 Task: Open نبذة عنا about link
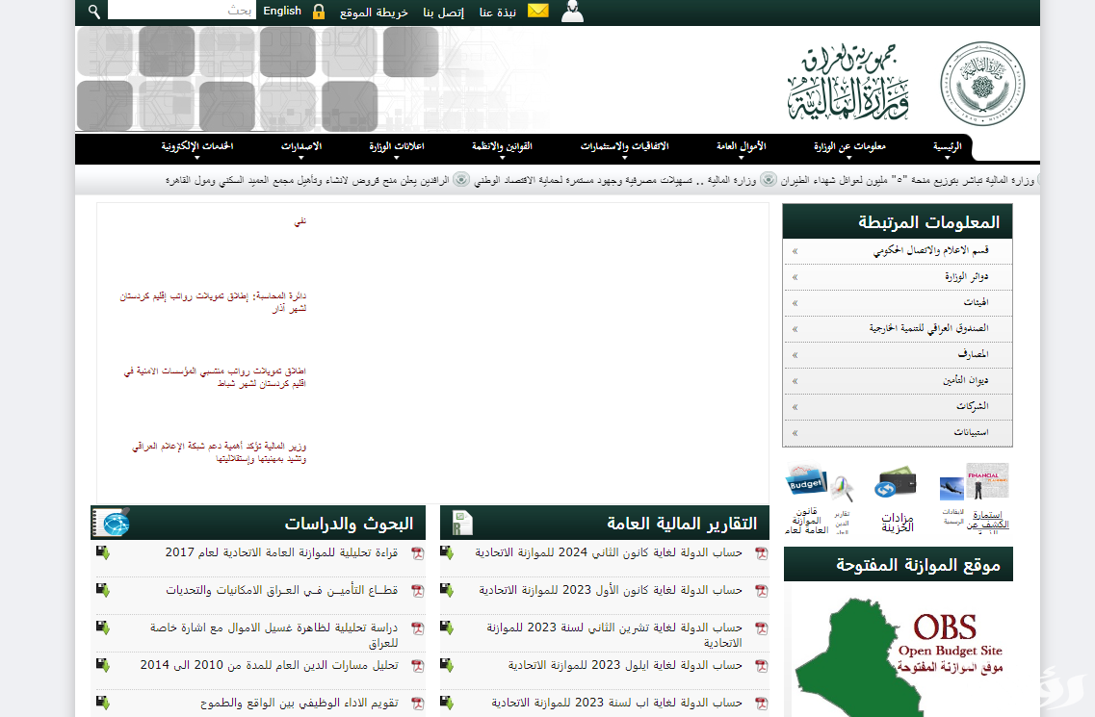click(x=498, y=12)
